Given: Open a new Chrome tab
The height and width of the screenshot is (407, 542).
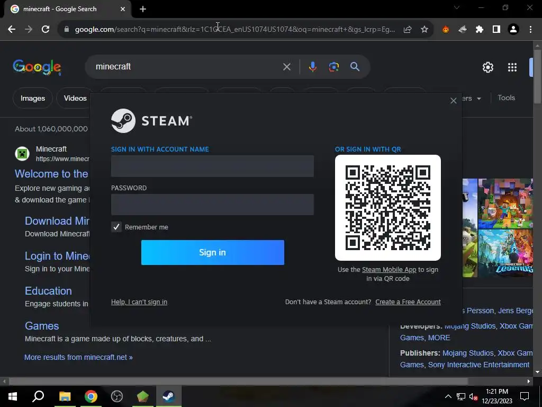Looking at the screenshot, I should click(143, 9).
